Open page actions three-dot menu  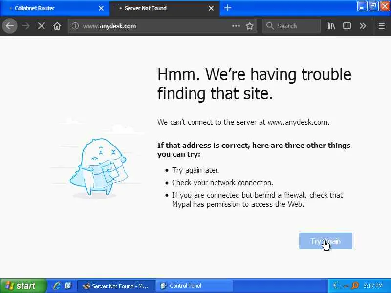coord(236,26)
